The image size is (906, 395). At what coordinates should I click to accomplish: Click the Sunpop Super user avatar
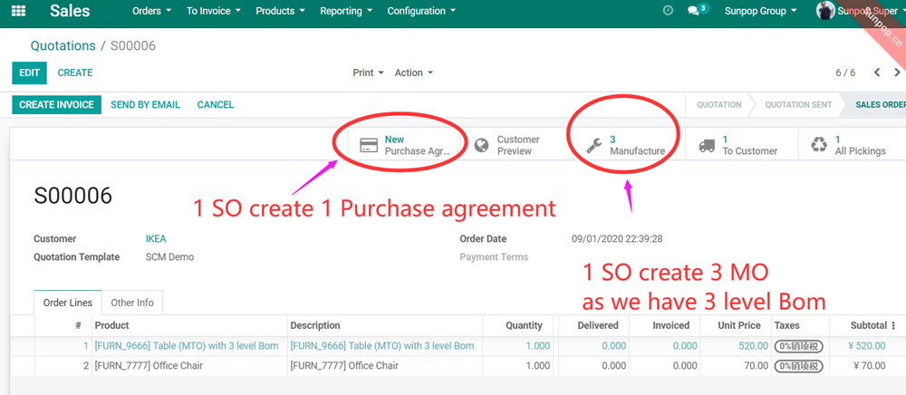coord(825,10)
